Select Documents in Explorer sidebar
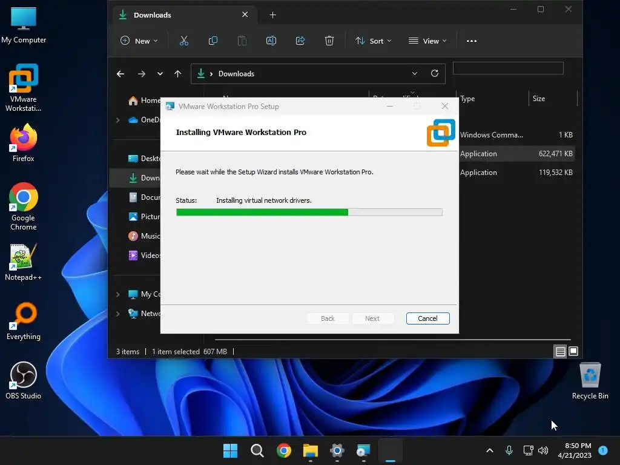This screenshot has width=620, height=465. pos(144,197)
